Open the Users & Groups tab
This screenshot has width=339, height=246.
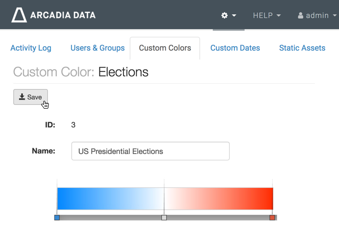pos(97,48)
